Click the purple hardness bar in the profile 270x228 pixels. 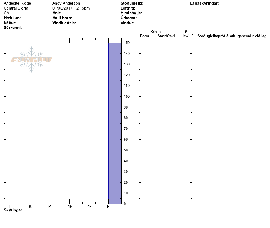[115, 123]
